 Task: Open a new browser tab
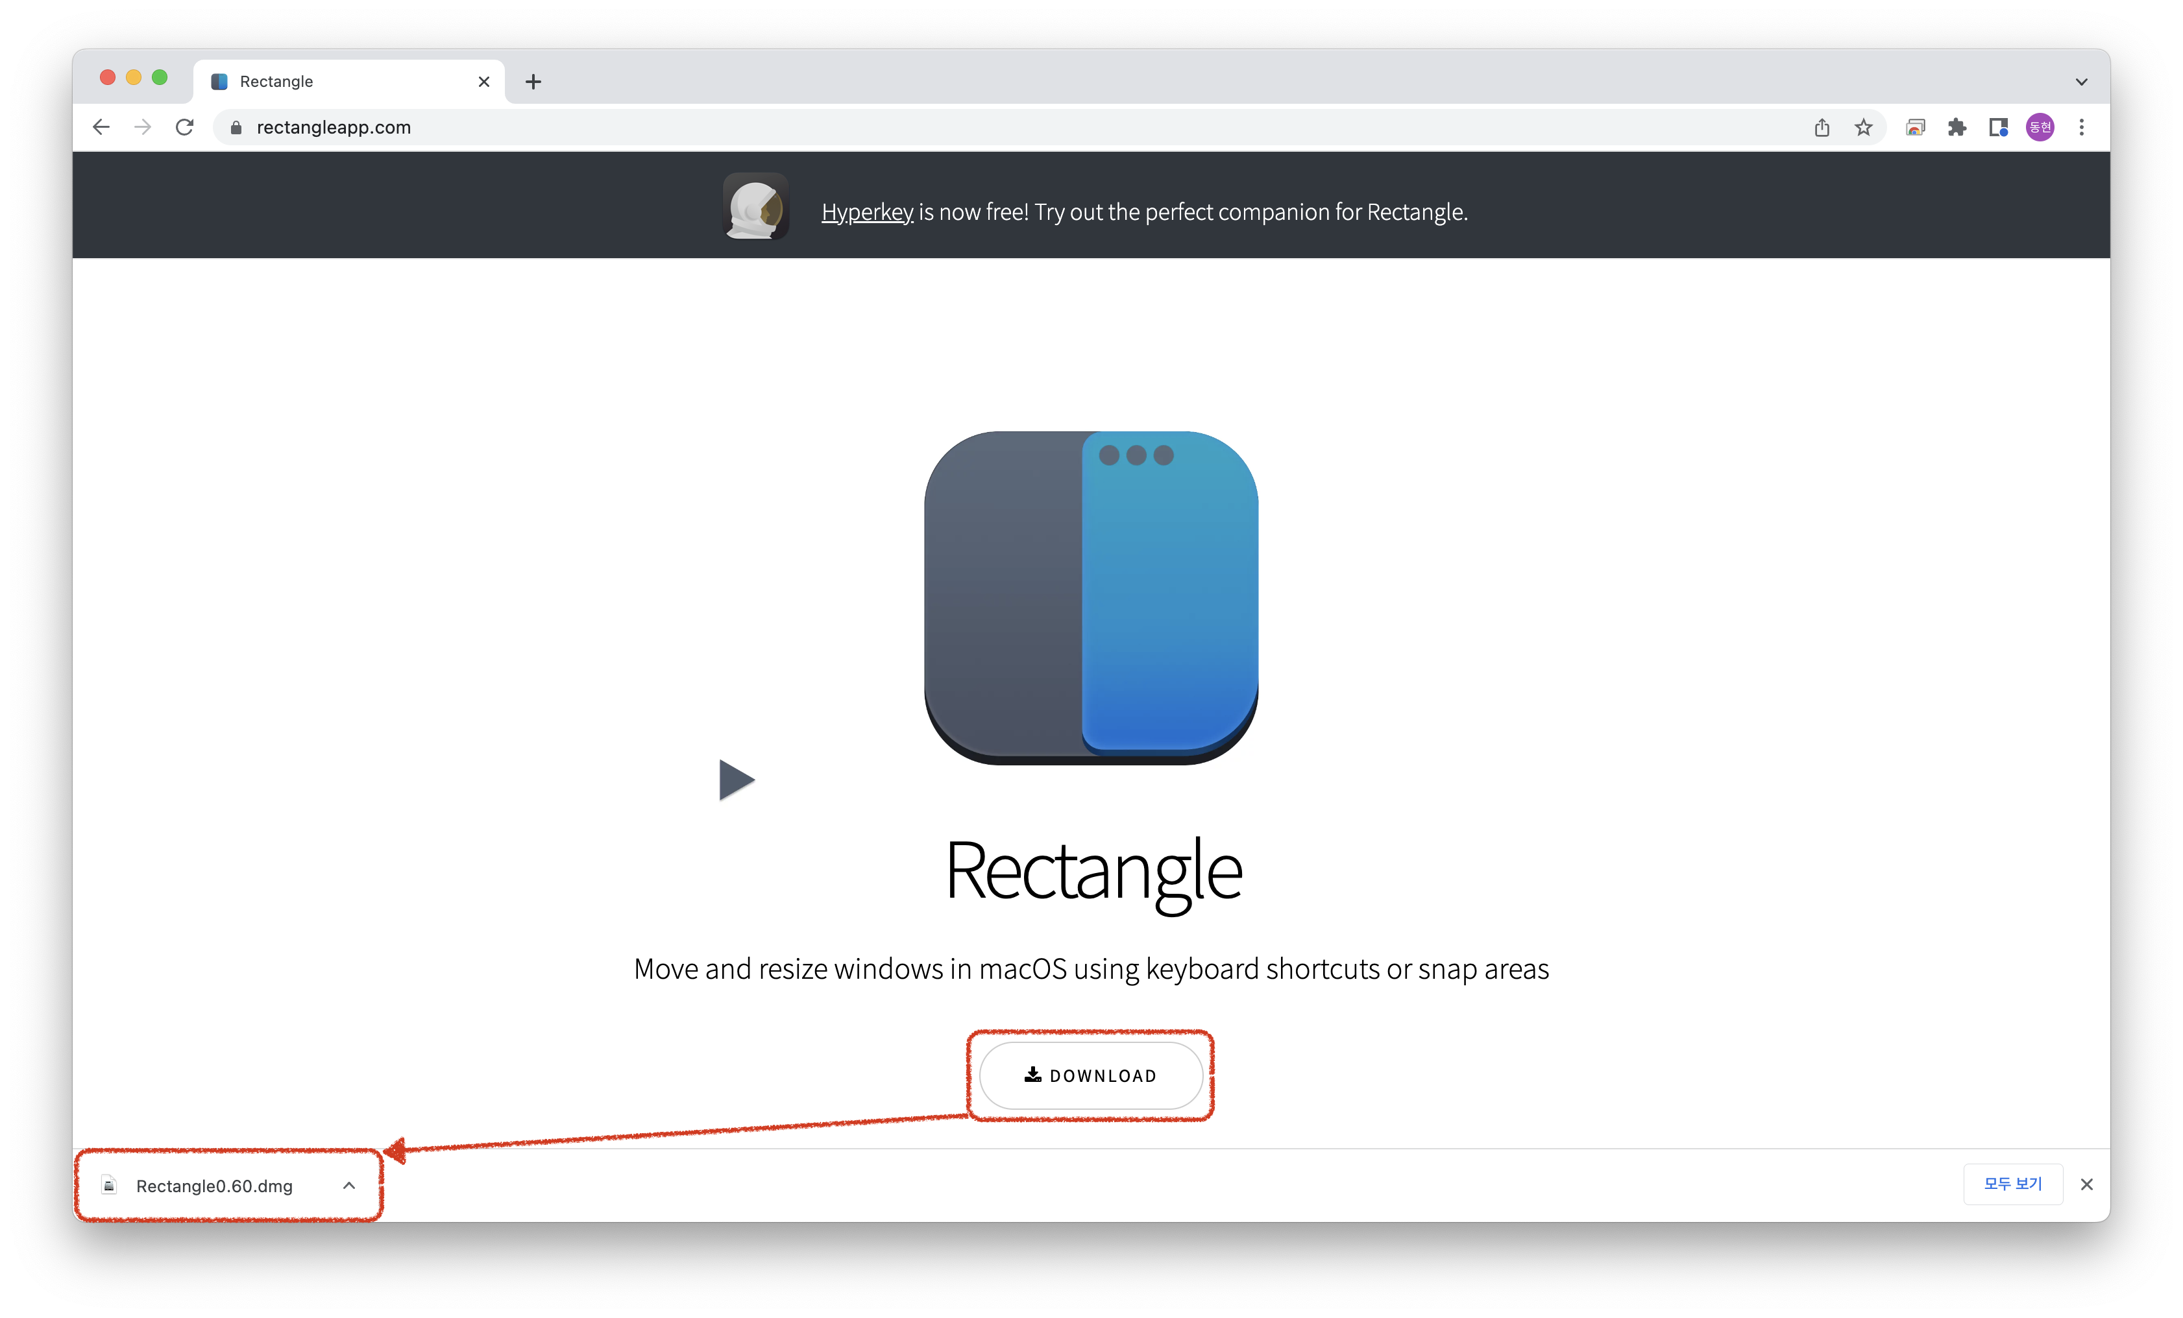pos(533,82)
